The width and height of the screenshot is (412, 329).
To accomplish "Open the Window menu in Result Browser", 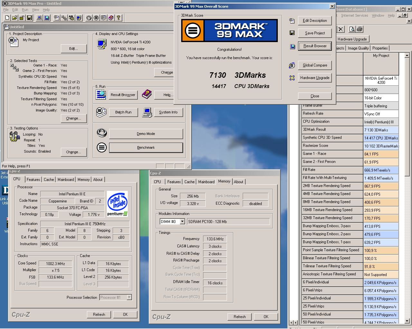I will (378, 15).
